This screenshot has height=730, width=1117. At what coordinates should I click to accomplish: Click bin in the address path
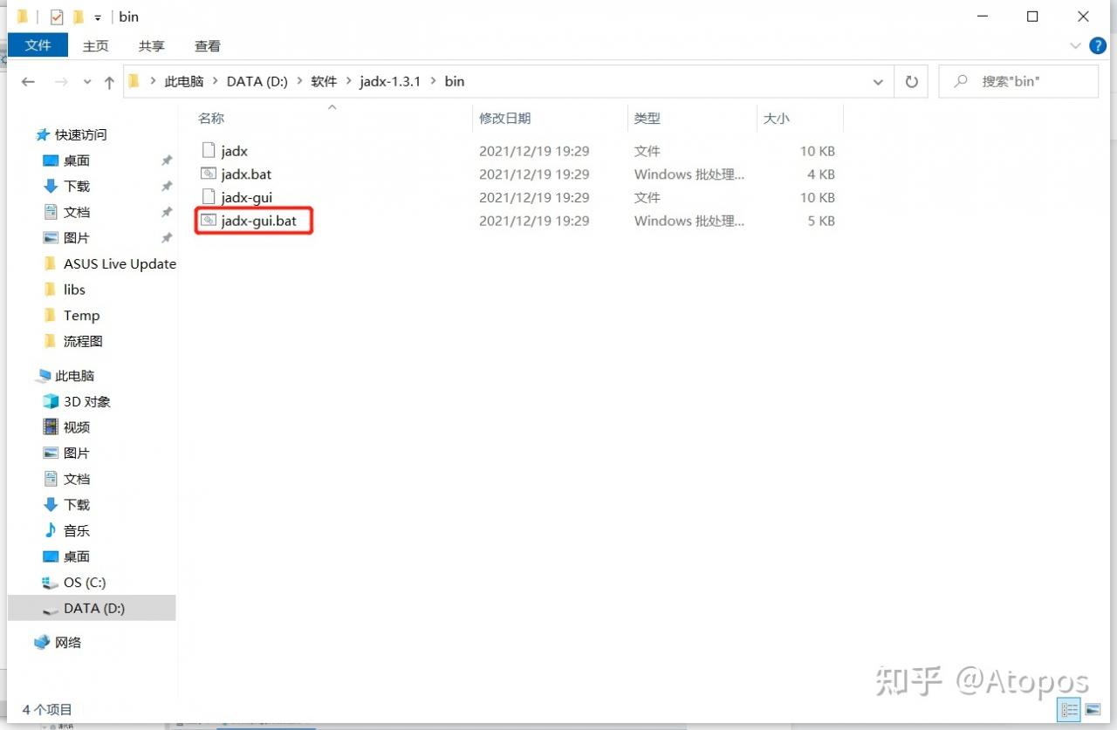(455, 81)
